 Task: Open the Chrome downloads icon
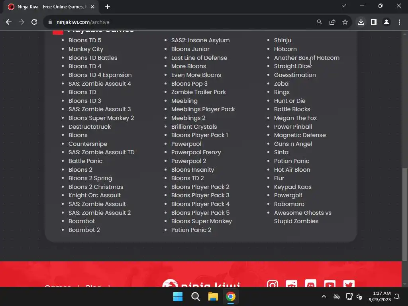(361, 22)
